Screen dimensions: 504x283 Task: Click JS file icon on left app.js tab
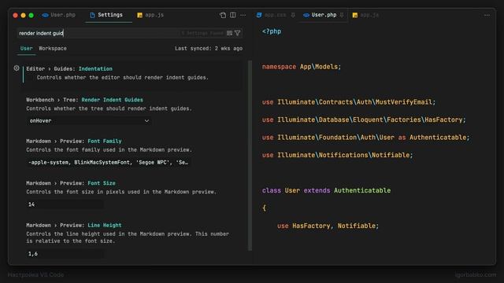tap(139, 15)
